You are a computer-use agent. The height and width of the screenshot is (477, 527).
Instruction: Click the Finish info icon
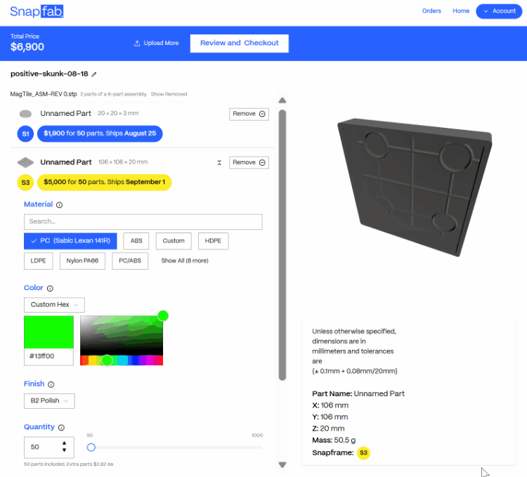click(51, 384)
